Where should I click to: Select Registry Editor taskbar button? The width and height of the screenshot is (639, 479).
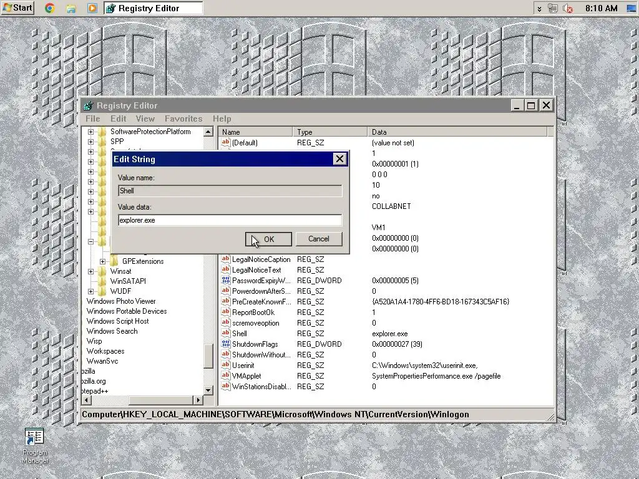click(154, 8)
